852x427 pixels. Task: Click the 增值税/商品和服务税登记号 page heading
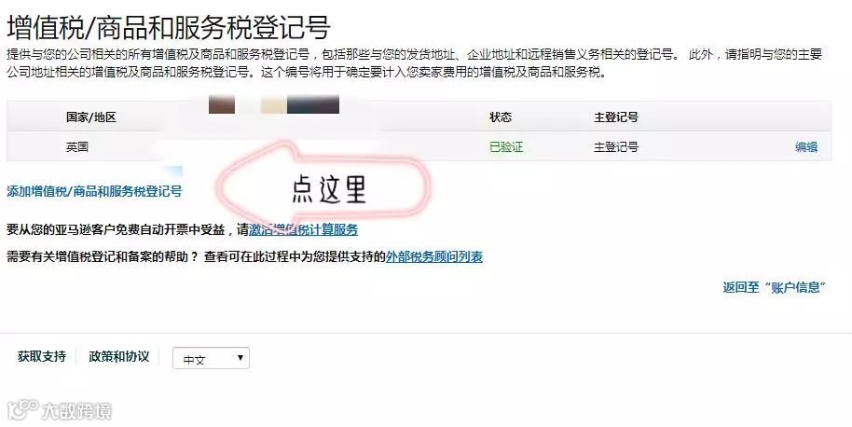[169, 27]
